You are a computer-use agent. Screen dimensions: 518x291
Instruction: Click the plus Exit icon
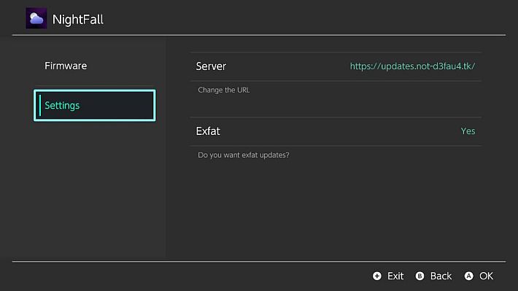point(376,276)
